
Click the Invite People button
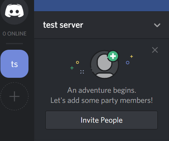pyautogui.click(x=102, y=120)
